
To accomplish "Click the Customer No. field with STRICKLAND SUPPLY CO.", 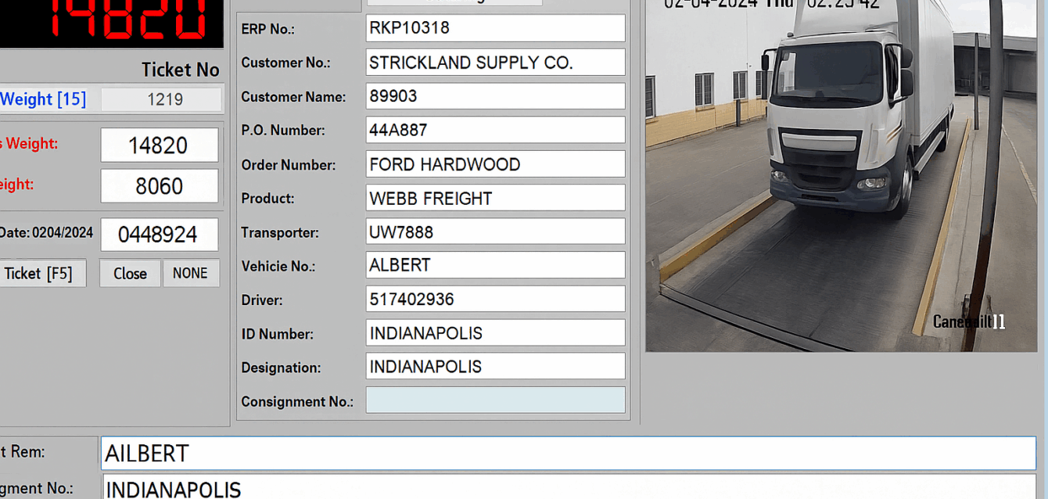I will 495,63.
